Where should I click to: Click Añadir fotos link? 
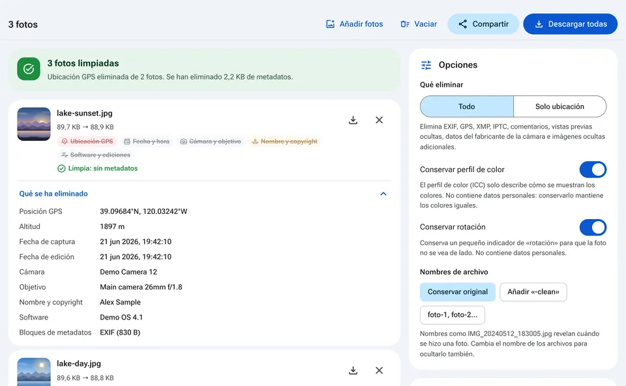[355, 24]
